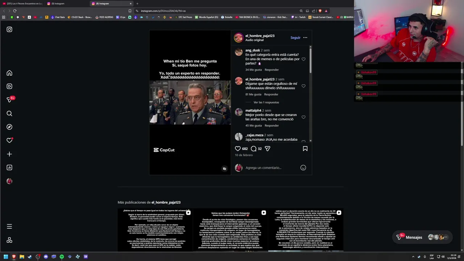Expand hidden system tray icons chevron

(413, 257)
